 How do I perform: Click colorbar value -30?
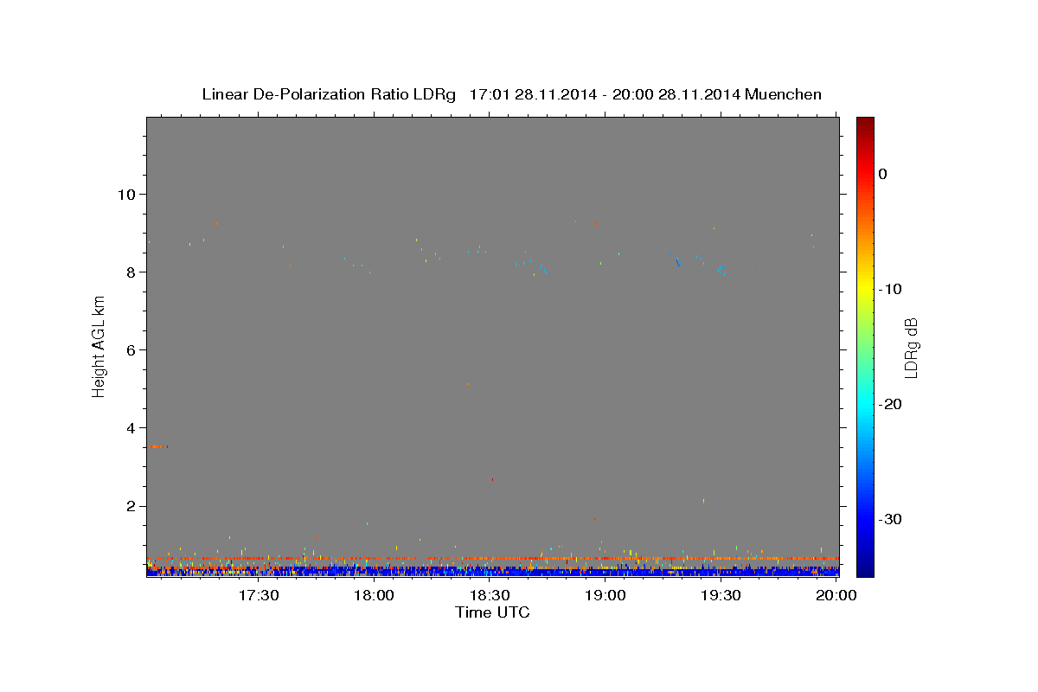click(889, 519)
